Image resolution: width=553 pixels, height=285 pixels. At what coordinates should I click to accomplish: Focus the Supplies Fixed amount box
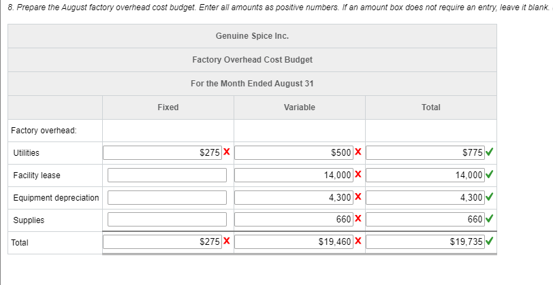coord(167,220)
